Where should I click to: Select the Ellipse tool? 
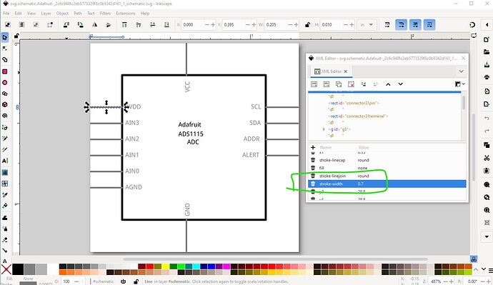[x=5, y=83]
